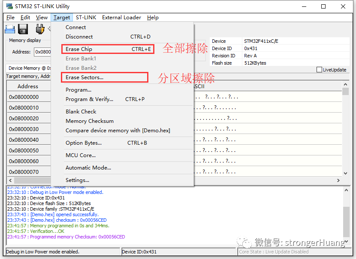
Task: Toggle the LiveUpdate checkbox
Action: 319,69
